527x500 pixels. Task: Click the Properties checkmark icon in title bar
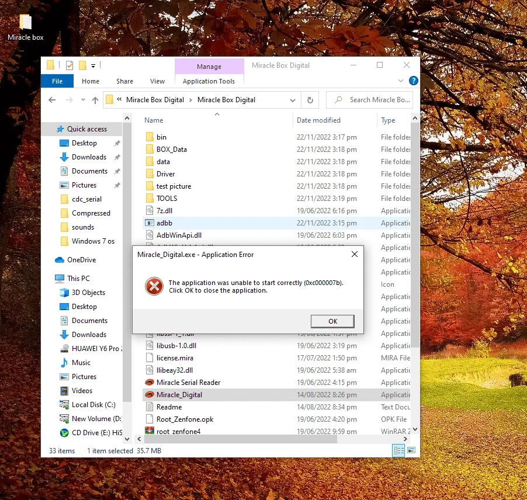tap(70, 65)
